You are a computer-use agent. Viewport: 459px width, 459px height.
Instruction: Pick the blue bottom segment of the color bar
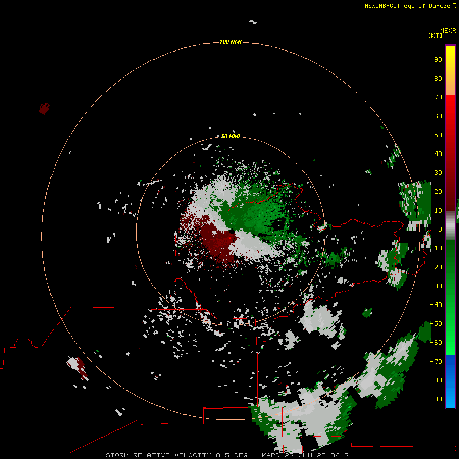(450, 381)
